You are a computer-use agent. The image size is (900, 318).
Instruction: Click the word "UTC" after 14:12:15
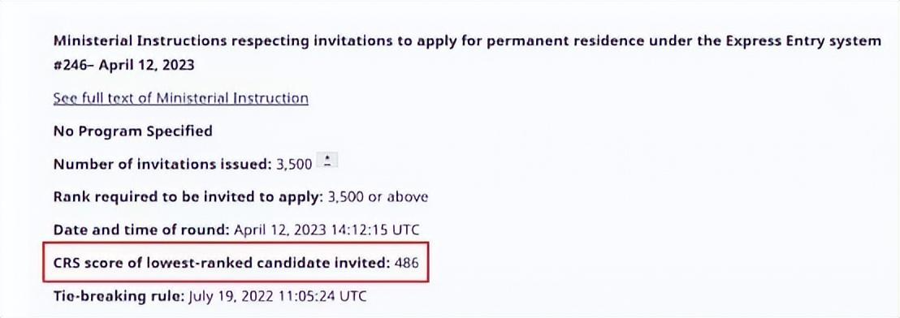point(405,230)
